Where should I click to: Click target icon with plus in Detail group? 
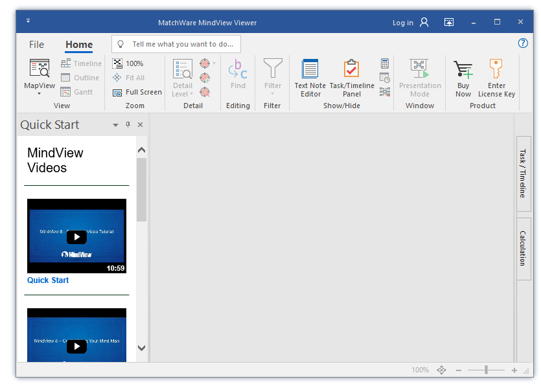[x=205, y=78]
